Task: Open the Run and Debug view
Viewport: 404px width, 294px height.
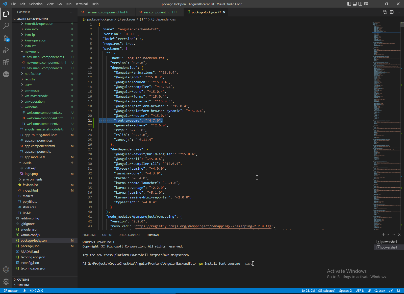Action: coord(6,50)
